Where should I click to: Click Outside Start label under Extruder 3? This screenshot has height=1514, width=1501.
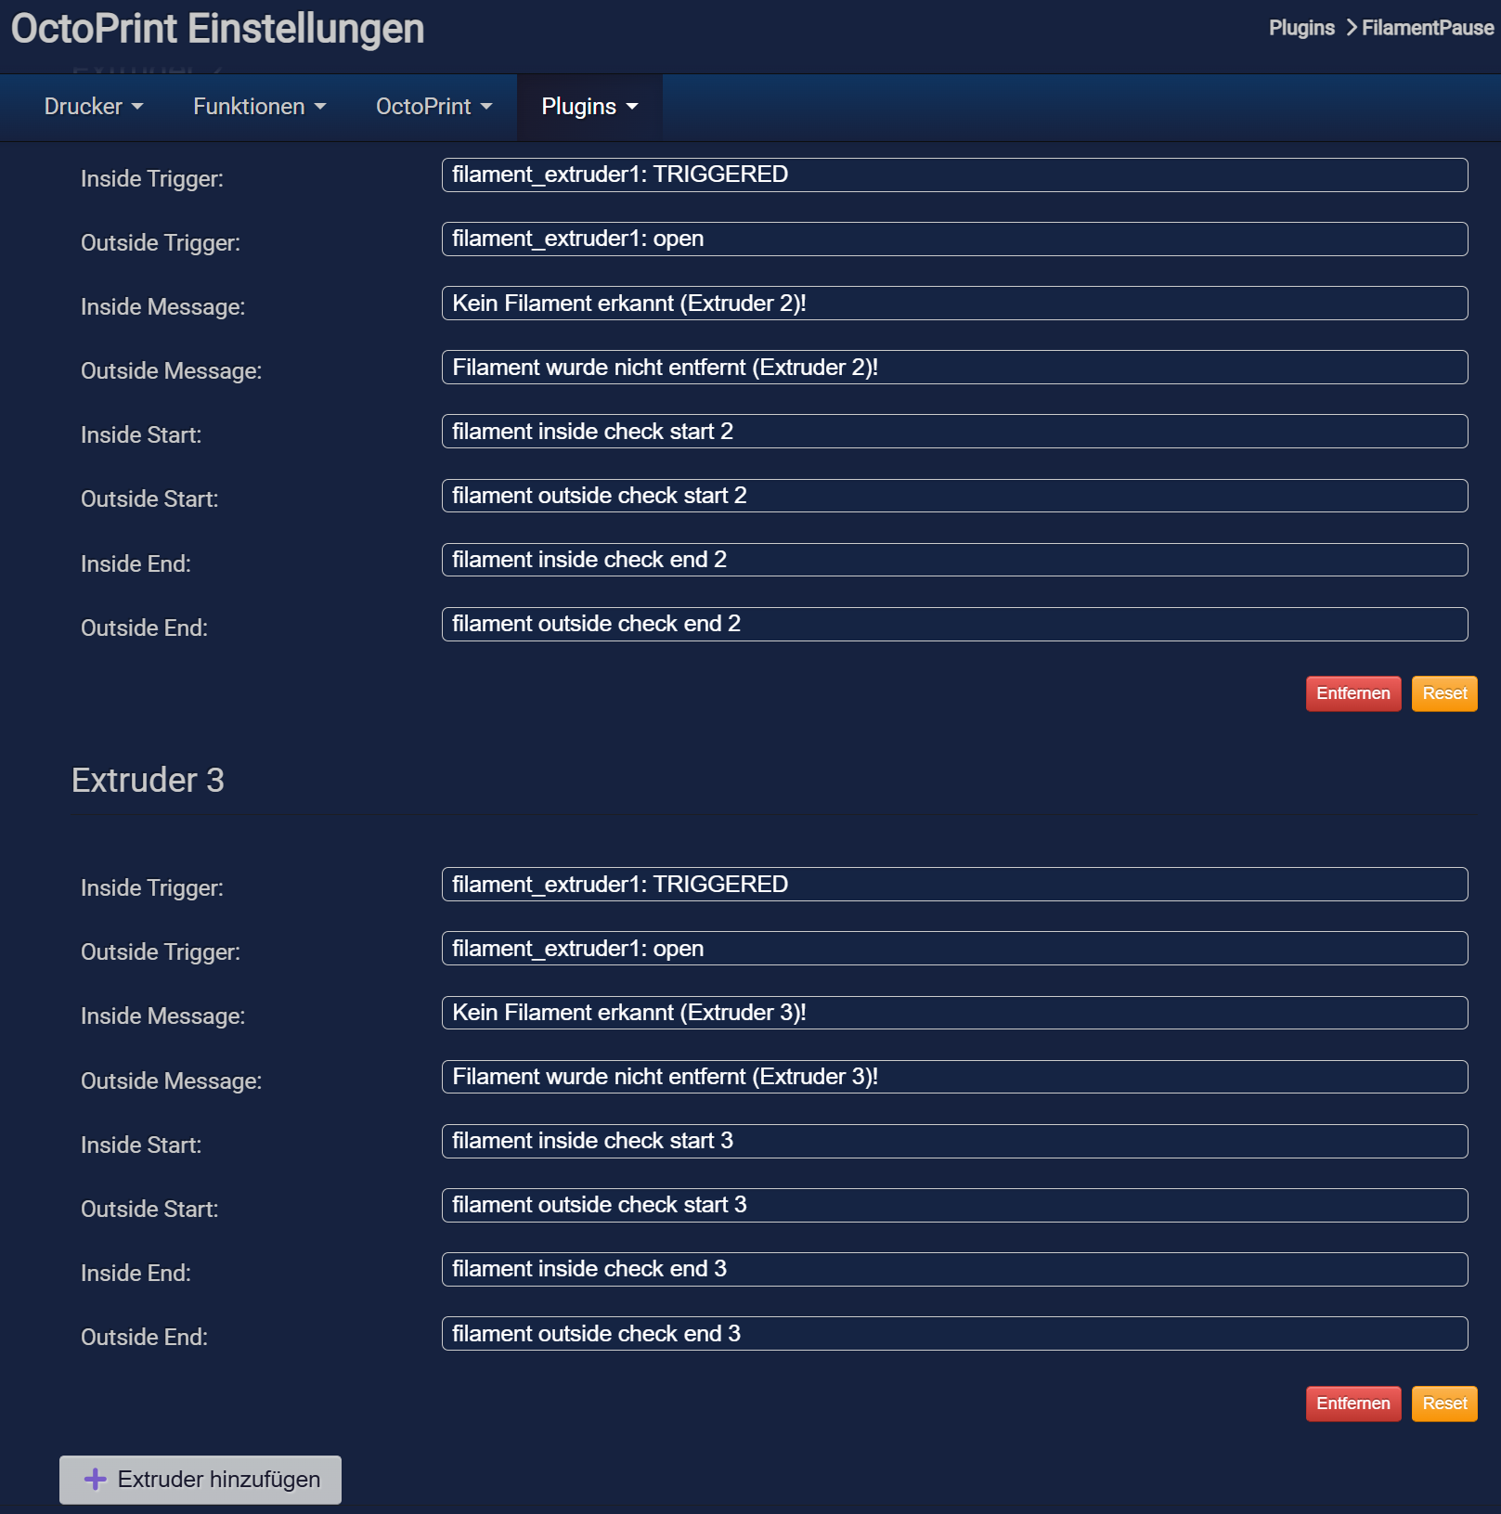[149, 1210]
